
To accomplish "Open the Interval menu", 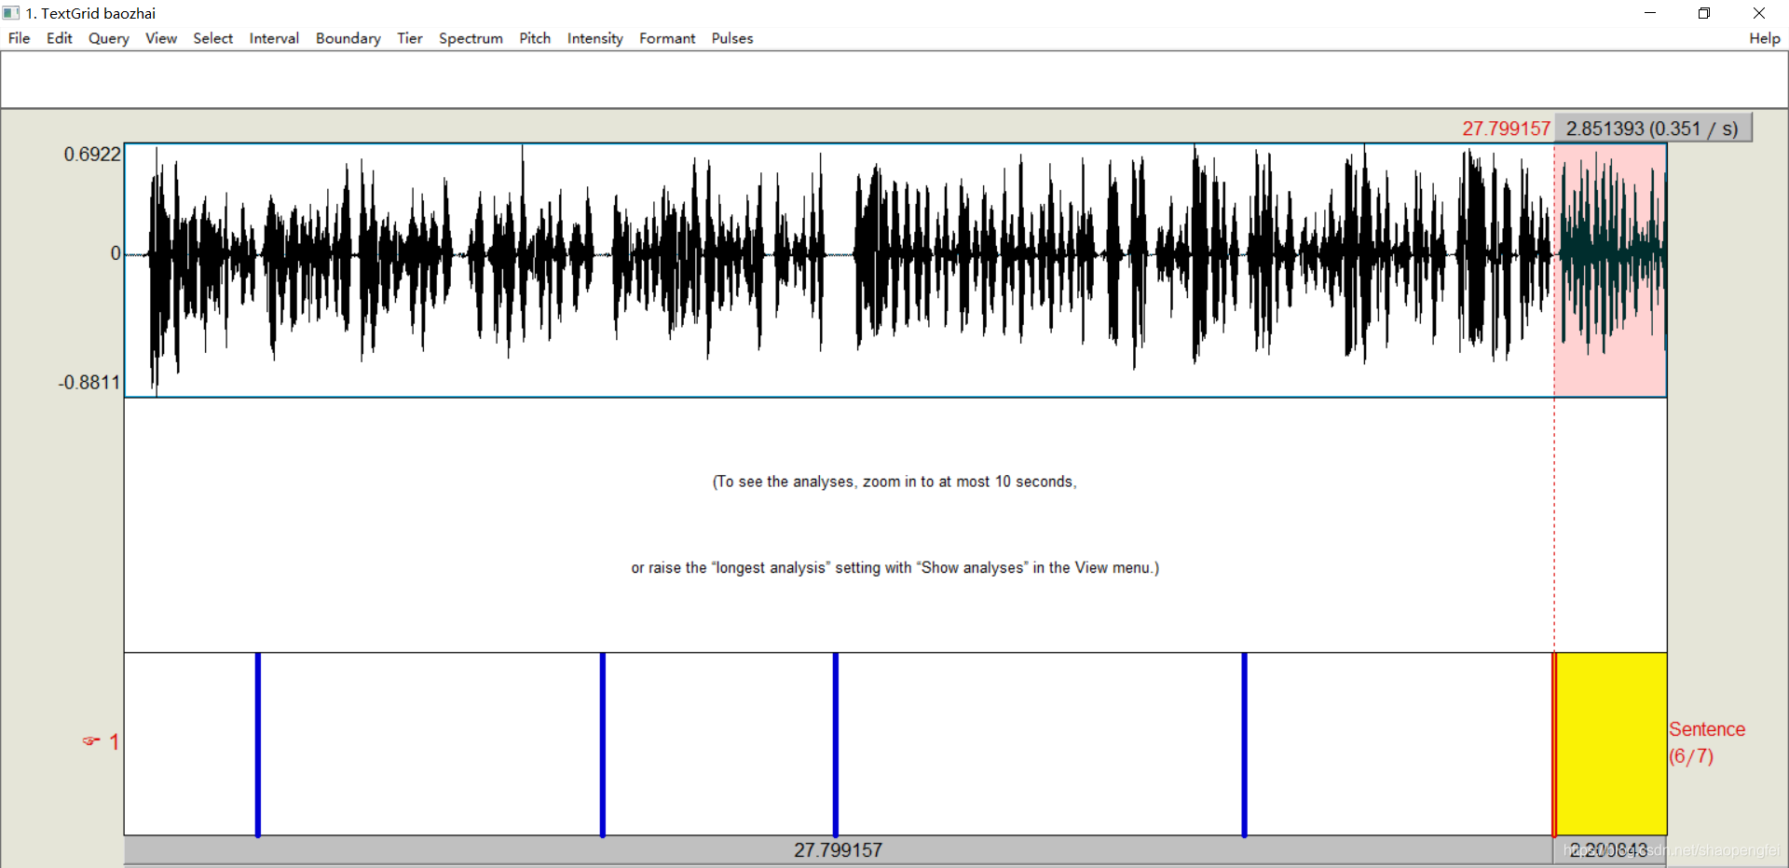I will tap(274, 38).
